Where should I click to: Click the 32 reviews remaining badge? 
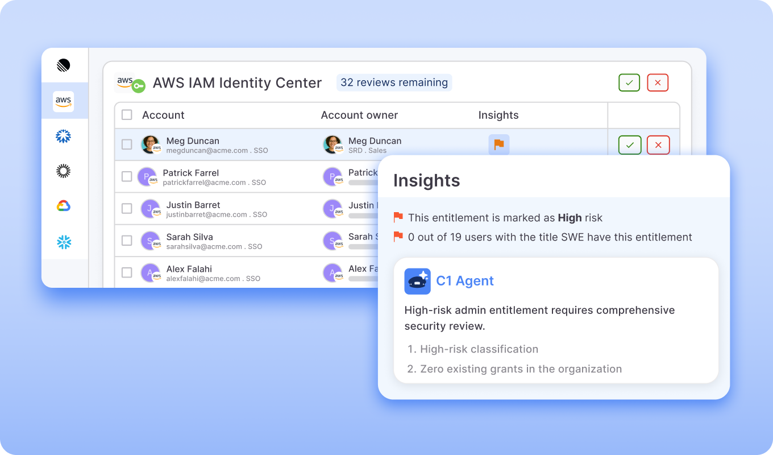click(394, 82)
